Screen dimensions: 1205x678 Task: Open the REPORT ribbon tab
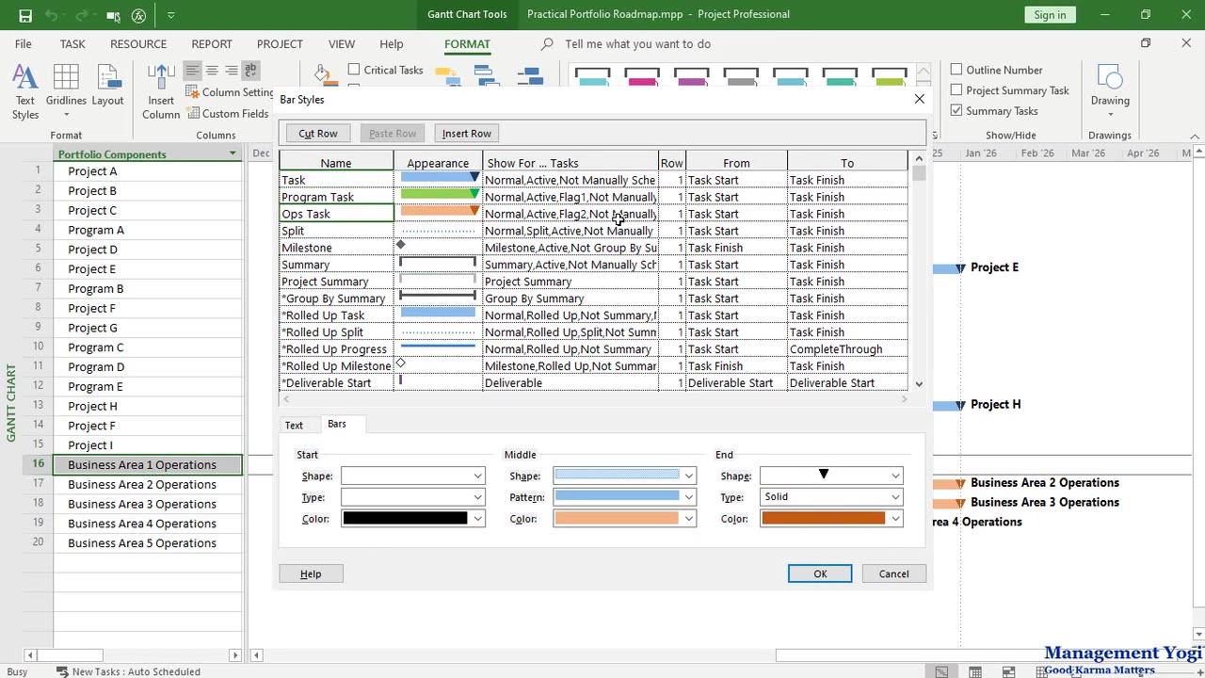pyautogui.click(x=212, y=44)
